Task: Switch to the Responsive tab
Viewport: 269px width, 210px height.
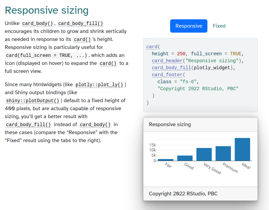Action: pos(189,26)
